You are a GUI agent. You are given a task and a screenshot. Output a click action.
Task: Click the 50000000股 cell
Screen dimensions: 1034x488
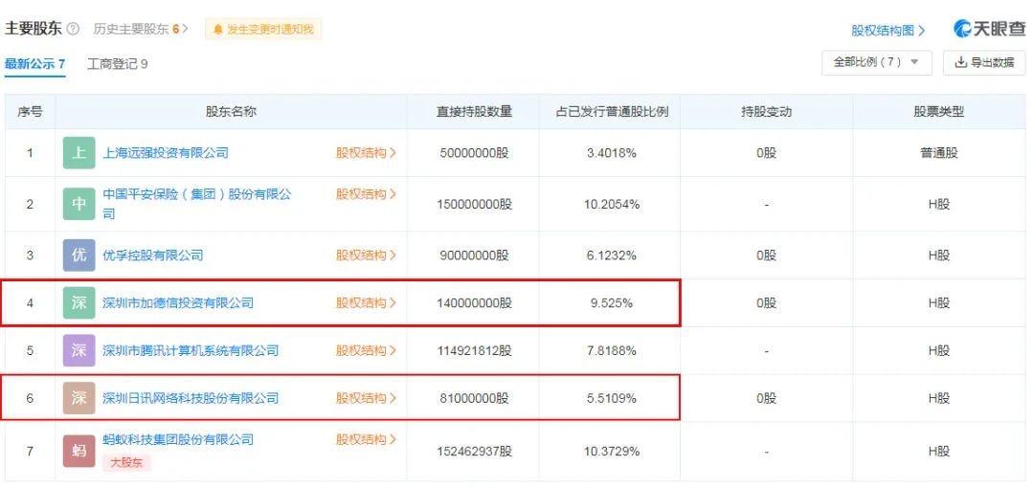(474, 153)
